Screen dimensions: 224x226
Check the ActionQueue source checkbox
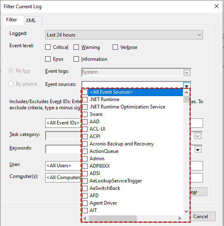point(85,151)
